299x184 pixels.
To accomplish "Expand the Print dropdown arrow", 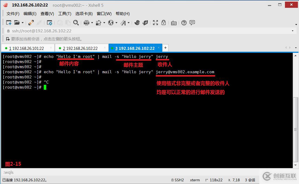I will click(92, 23).
